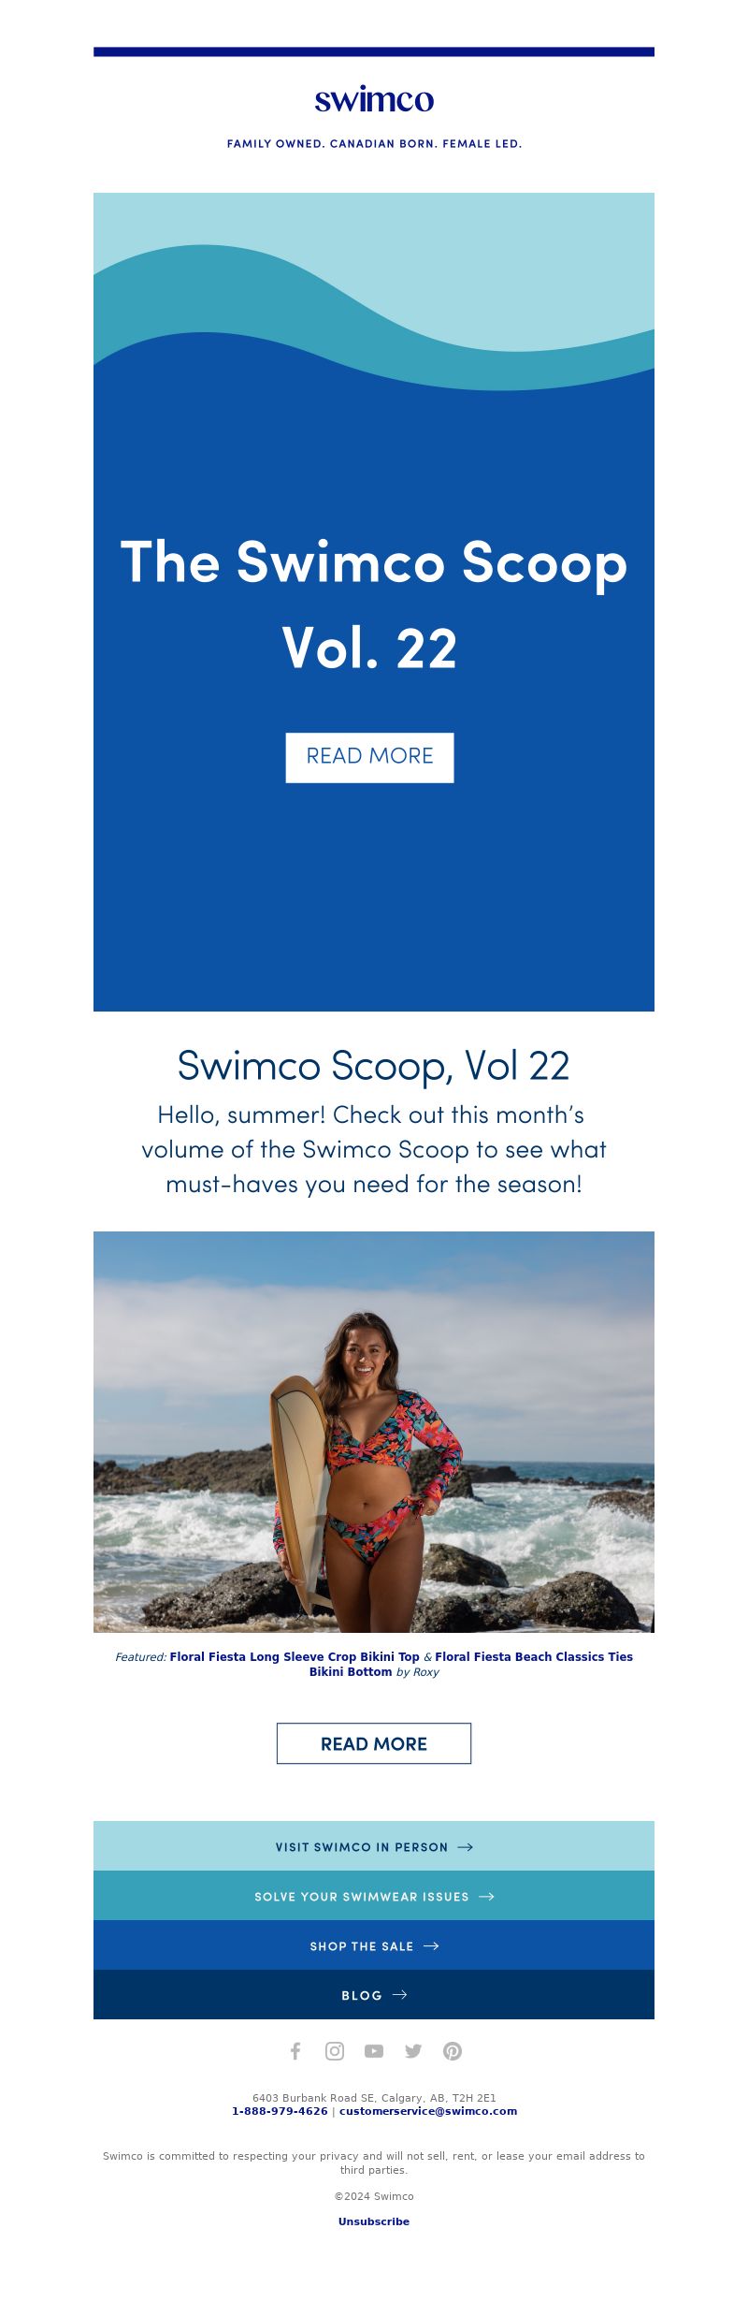The height and width of the screenshot is (2301, 748).
Task: Click the white READ MORE button in banner
Action: coord(369,757)
